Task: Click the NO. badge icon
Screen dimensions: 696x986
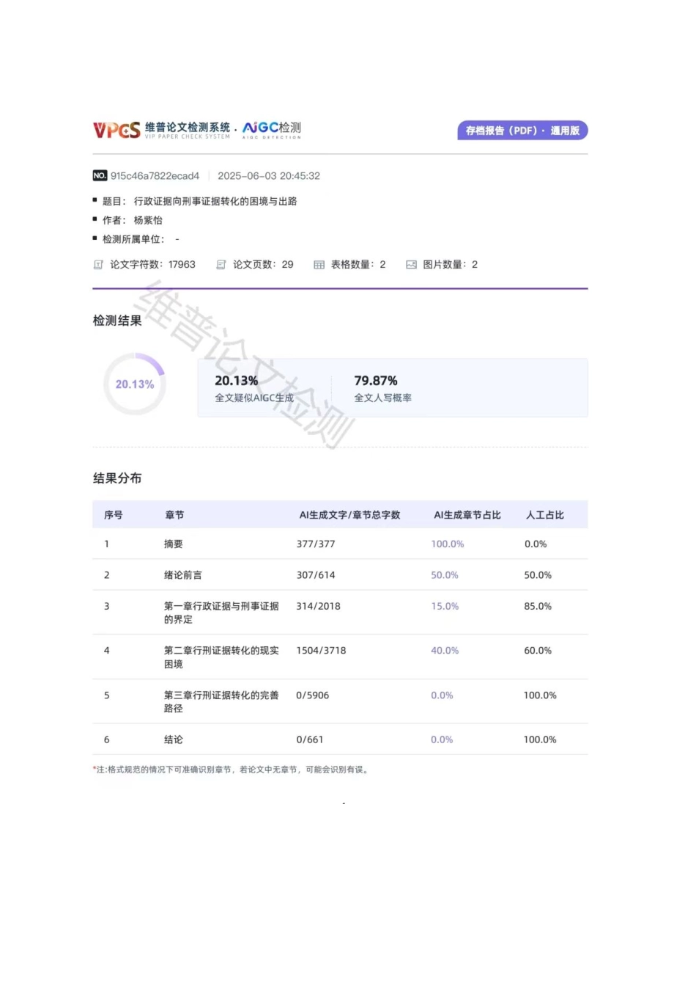Action: [99, 175]
